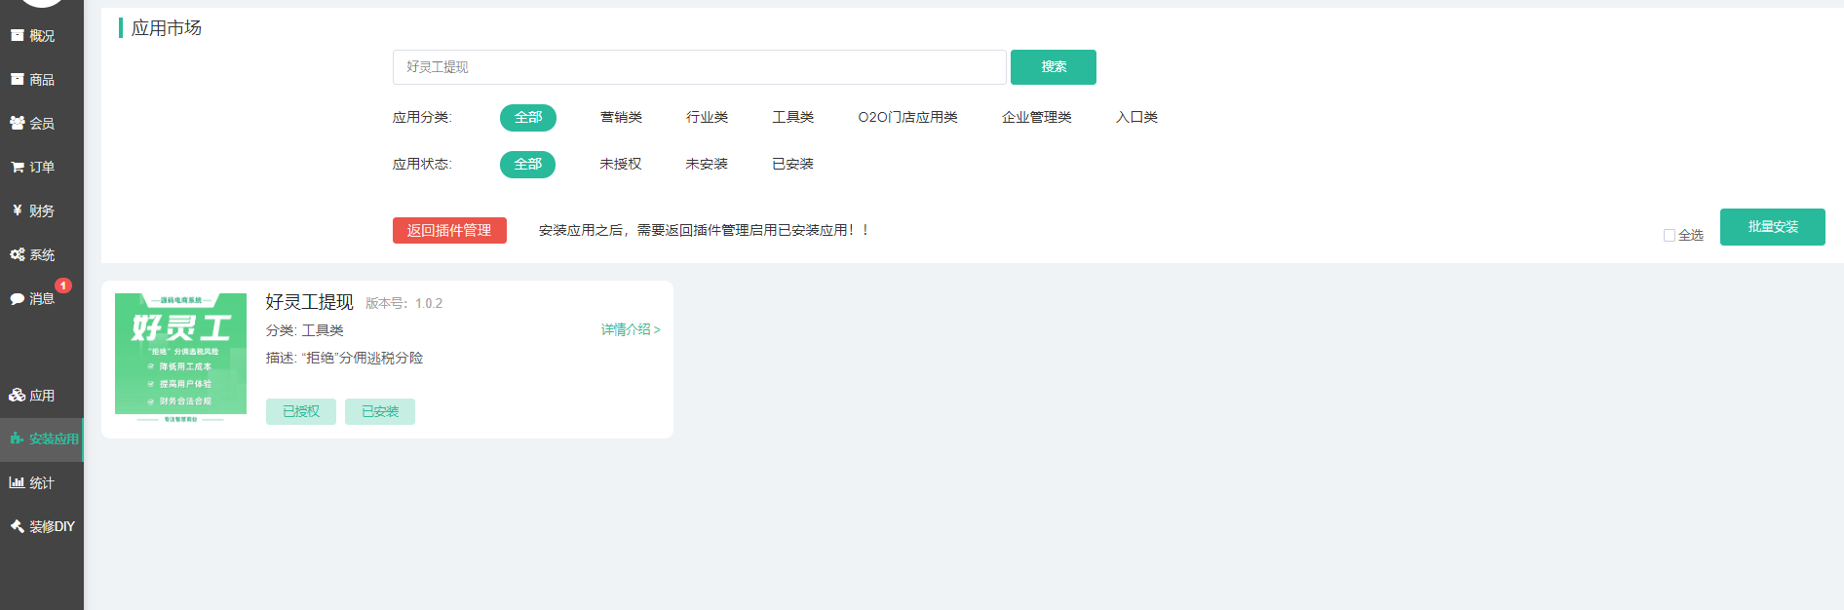Open the 订单 shopping cart icon

pos(18,167)
